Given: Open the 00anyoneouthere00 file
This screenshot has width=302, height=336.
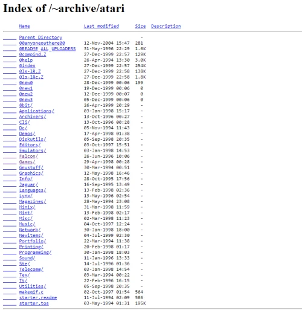Looking at the screenshot, I should click(x=42, y=43).
